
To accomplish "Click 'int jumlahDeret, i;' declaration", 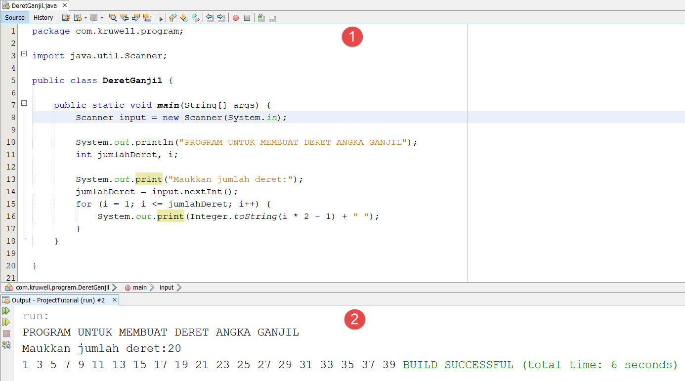I will click(x=127, y=155).
